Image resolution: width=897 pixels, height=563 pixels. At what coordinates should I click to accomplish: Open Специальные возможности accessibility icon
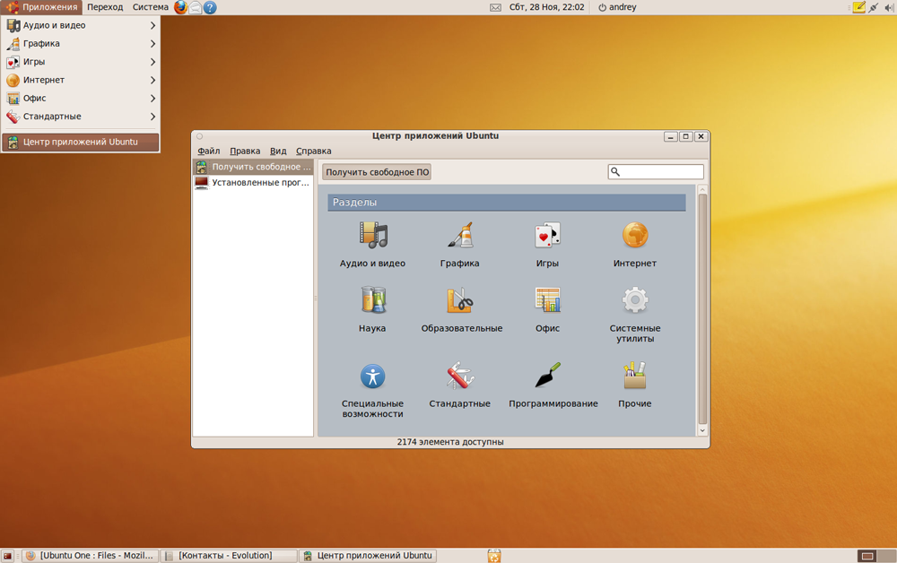click(372, 376)
